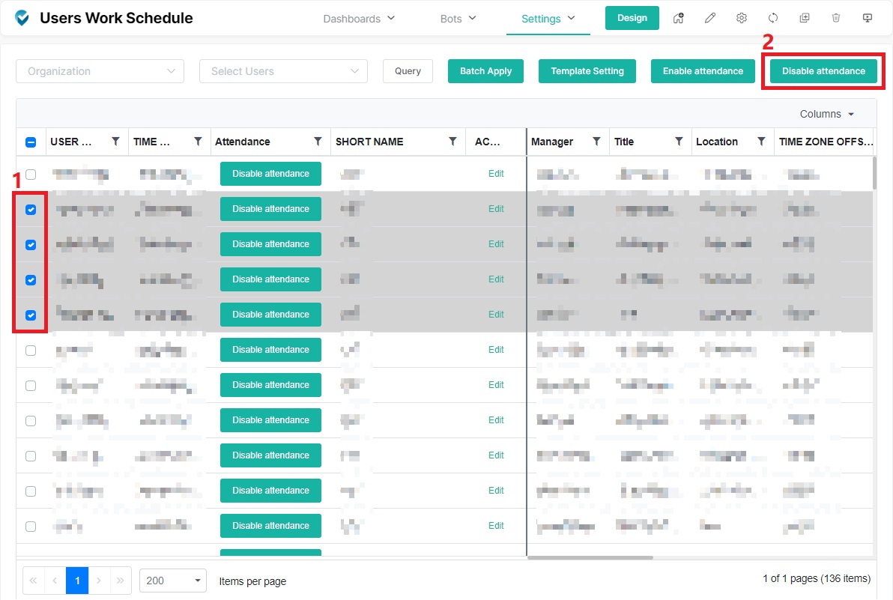Screen dimensions: 893x600
Task: Click the duplicate/add copy icon
Action: tap(805, 19)
